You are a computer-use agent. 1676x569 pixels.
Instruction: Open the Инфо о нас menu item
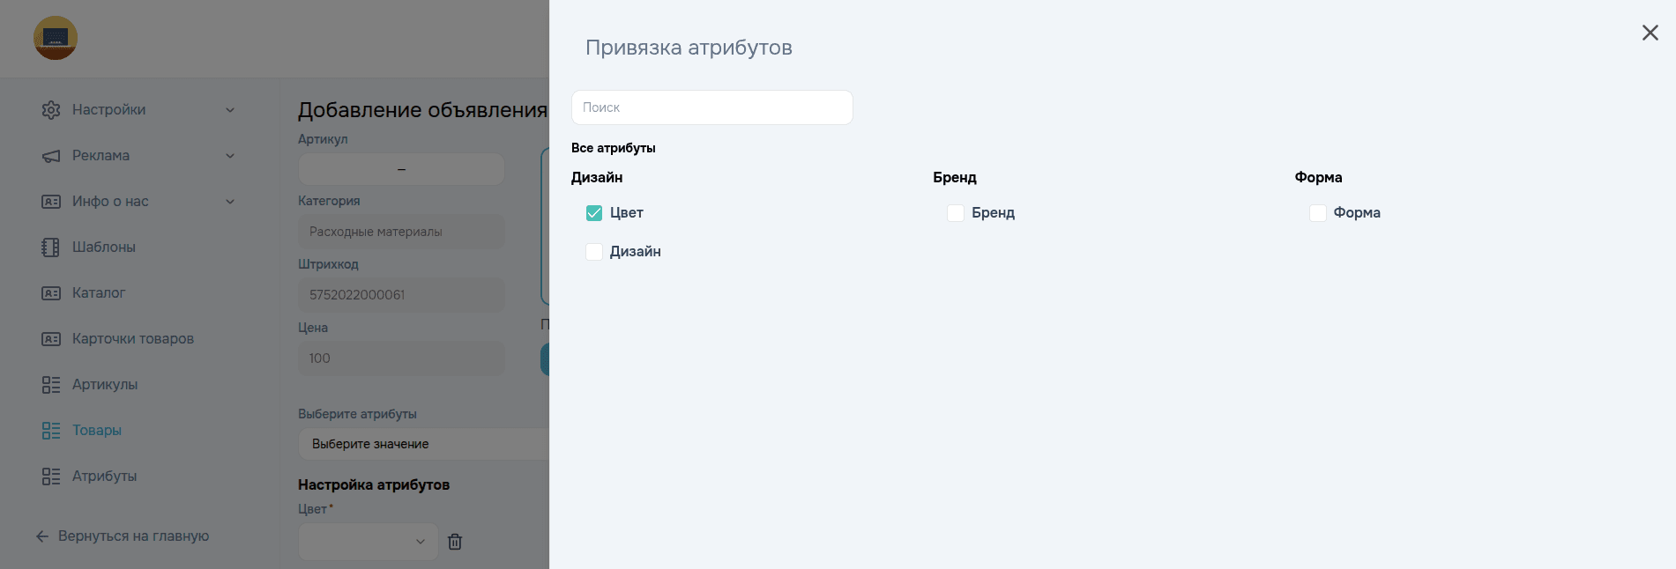pyautogui.click(x=111, y=201)
